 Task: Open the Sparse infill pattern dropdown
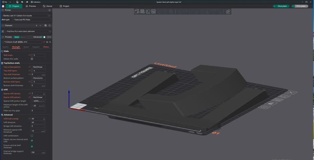(38, 97)
